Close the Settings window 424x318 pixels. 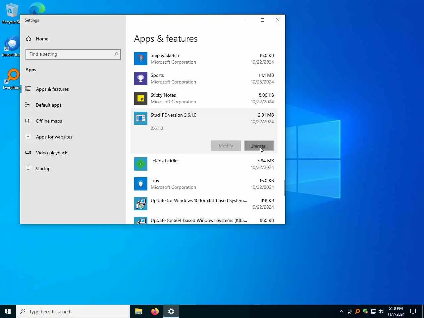[x=278, y=20]
